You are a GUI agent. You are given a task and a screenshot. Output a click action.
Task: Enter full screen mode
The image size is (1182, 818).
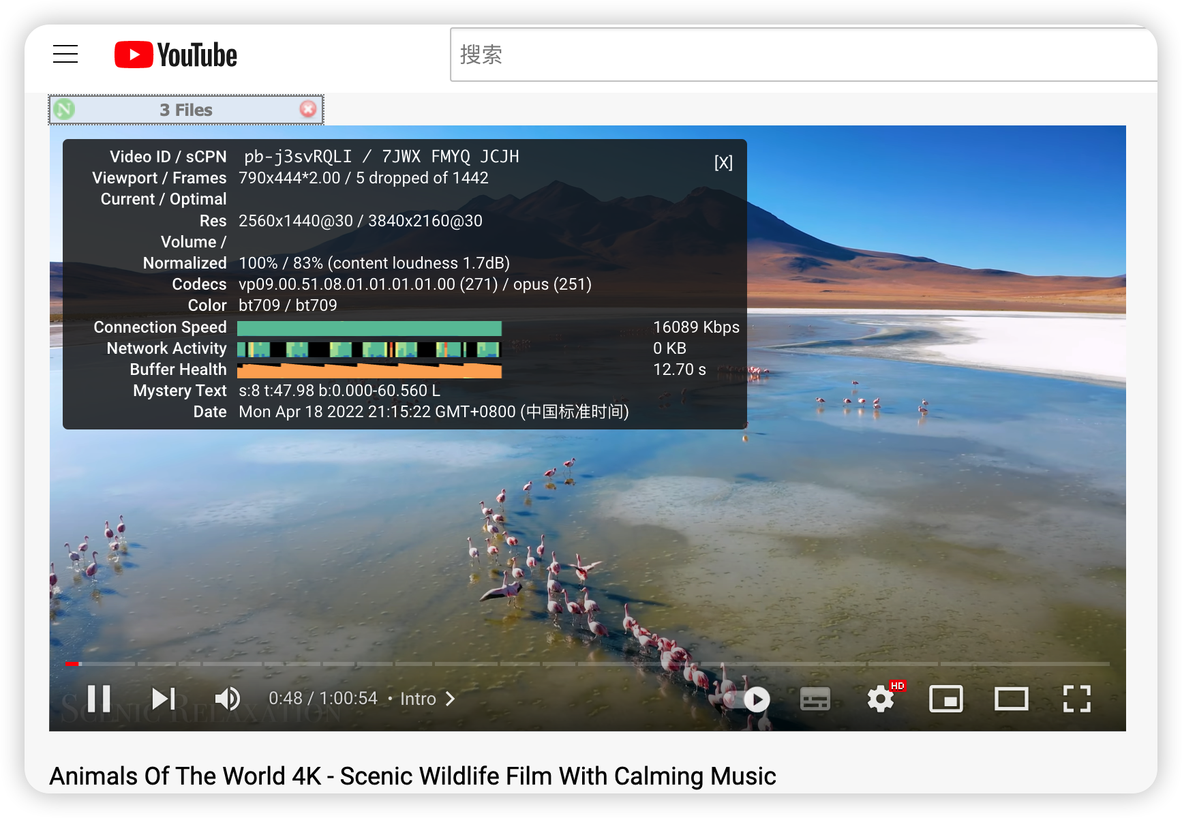point(1077,699)
